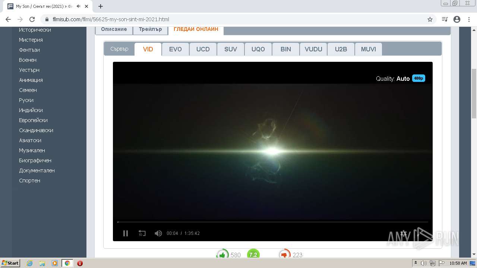Switch to UQO server tab
Screen dimensions: 477x268
tap(258, 49)
